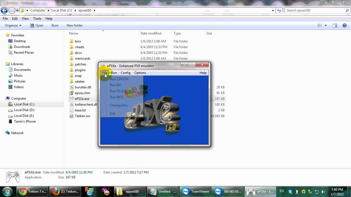The width and height of the screenshot is (351, 197).
Task: Open the Run menu in ePSXe
Action: [114, 73]
